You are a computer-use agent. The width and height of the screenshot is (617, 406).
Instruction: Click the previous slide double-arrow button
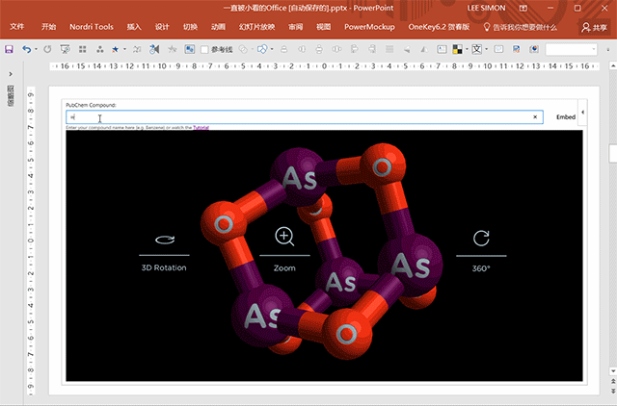613,381
